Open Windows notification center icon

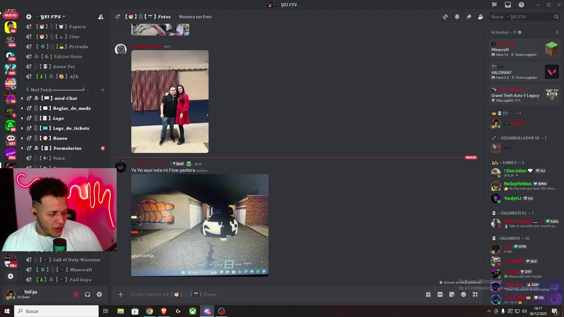555,311
